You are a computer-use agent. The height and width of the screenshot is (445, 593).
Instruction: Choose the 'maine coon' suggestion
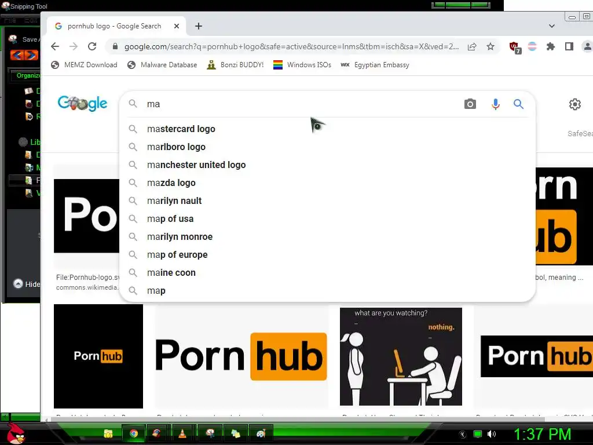pyautogui.click(x=327, y=273)
